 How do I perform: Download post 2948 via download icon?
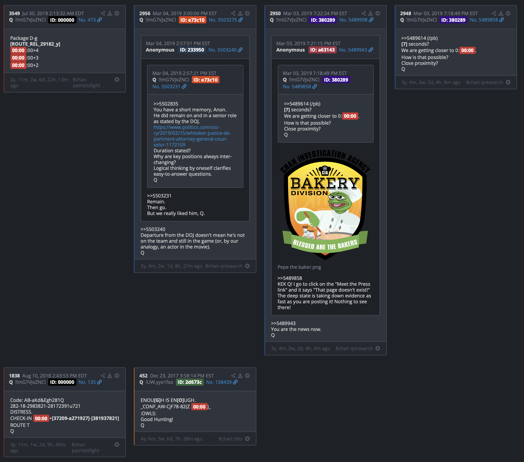(x=501, y=13)
